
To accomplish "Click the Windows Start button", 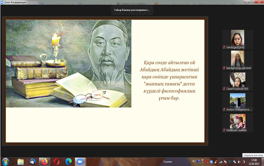I will (x=5, y=161).
